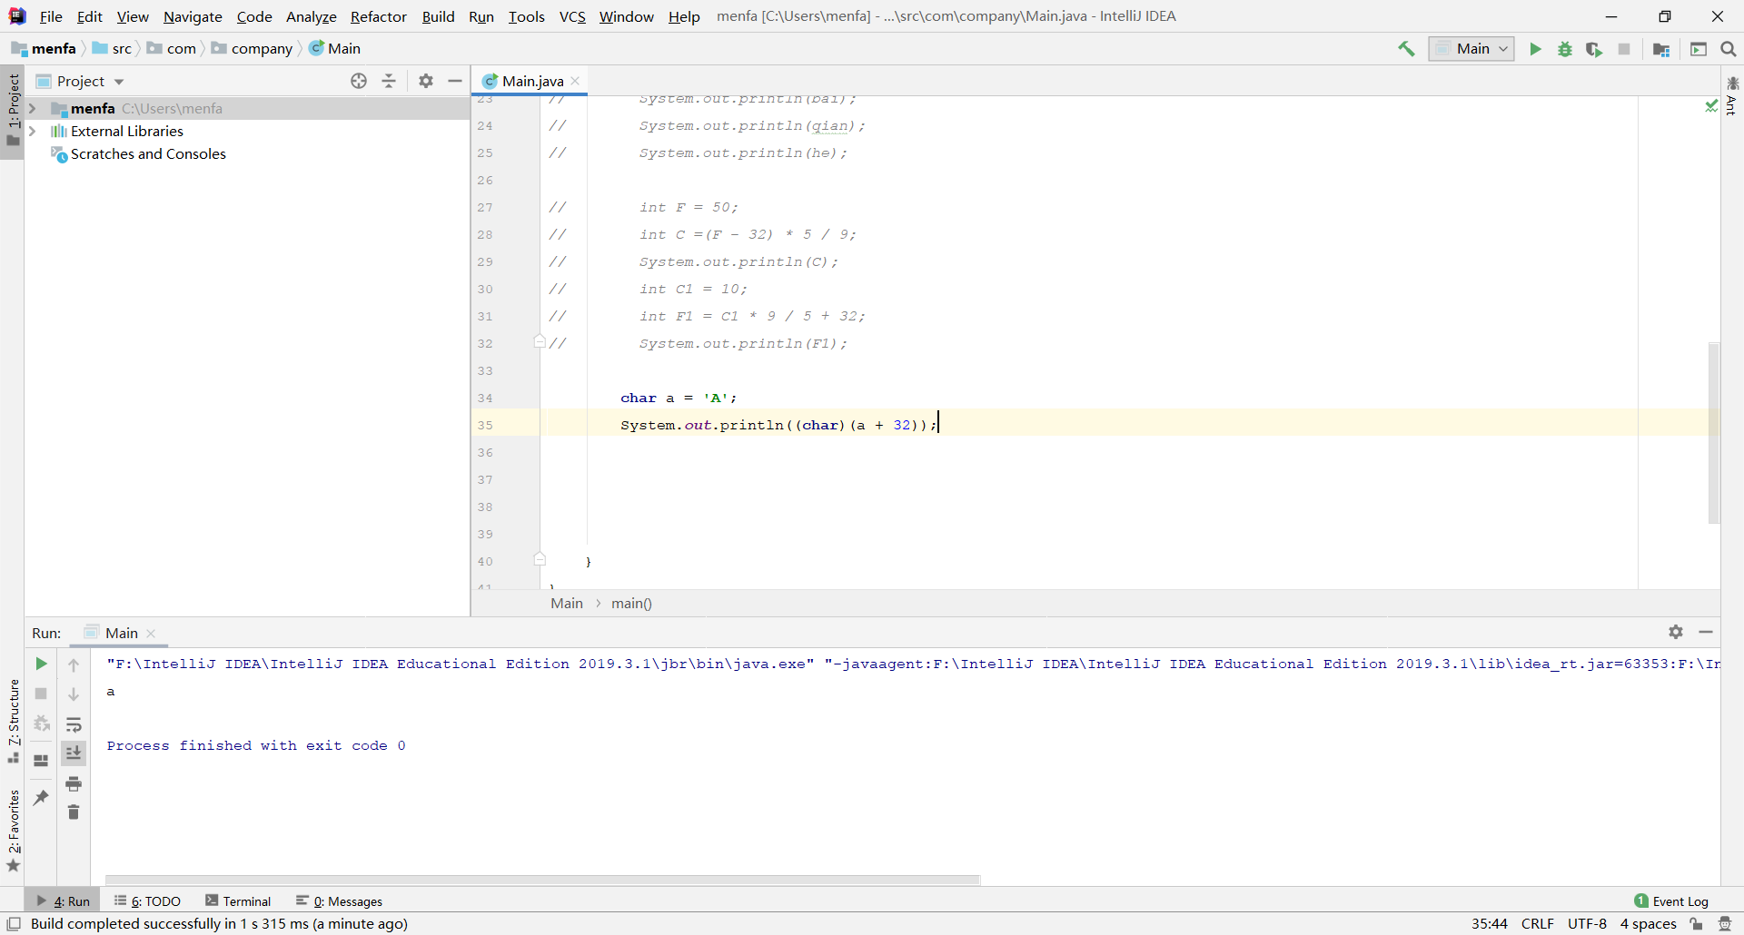Hide the Project tool window
This screenshot has width=1744, height=935.
[x=455, y=81]
